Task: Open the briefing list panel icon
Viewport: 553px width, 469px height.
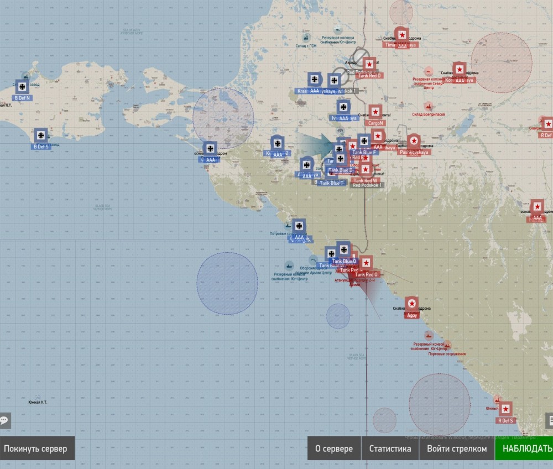Action: click(549, 420)
